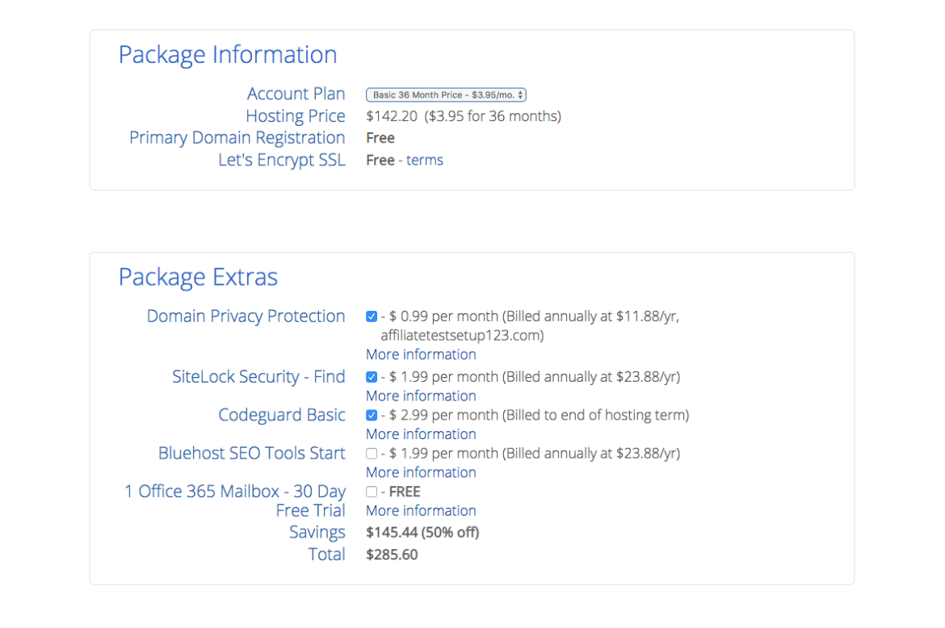Click the stepper arrows on the plan combo box

pyautogui.click(x=519, y=94)
